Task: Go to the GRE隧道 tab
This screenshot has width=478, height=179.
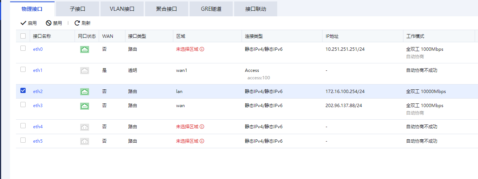Action: pos(211,9)
